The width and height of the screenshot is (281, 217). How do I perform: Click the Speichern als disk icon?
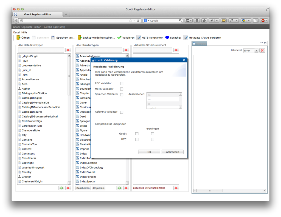(x=53, y=38)
